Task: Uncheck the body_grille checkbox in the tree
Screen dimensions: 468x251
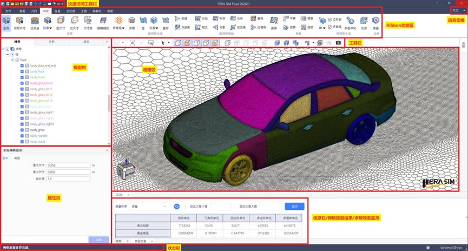Action: 22,130
